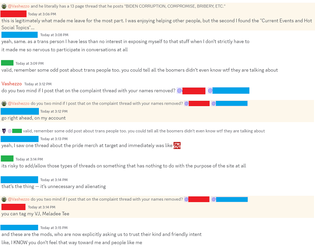The width and height of the screenshot is (315, 250).
Task: Click the avatar beside the reply above 'go right ahead'
Action: pos(4,103)
